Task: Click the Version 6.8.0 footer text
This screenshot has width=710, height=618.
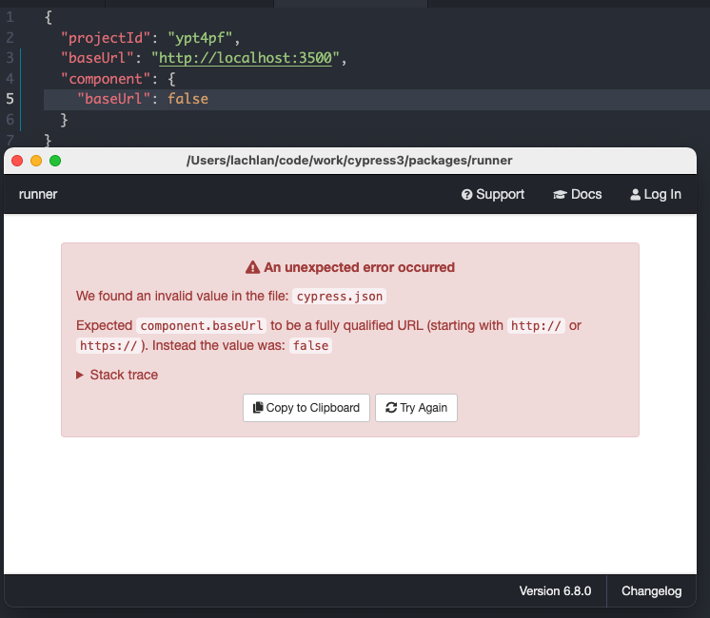Action: tap(555, 590)
